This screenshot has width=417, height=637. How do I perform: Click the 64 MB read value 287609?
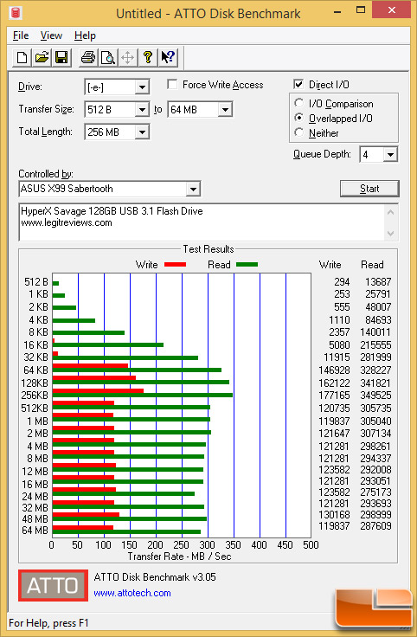pyautogui.click(x=375, y=526)
